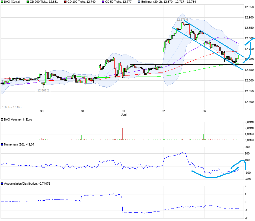
Task: Click the 12.550 price axis value
Action: click(249, 91)
